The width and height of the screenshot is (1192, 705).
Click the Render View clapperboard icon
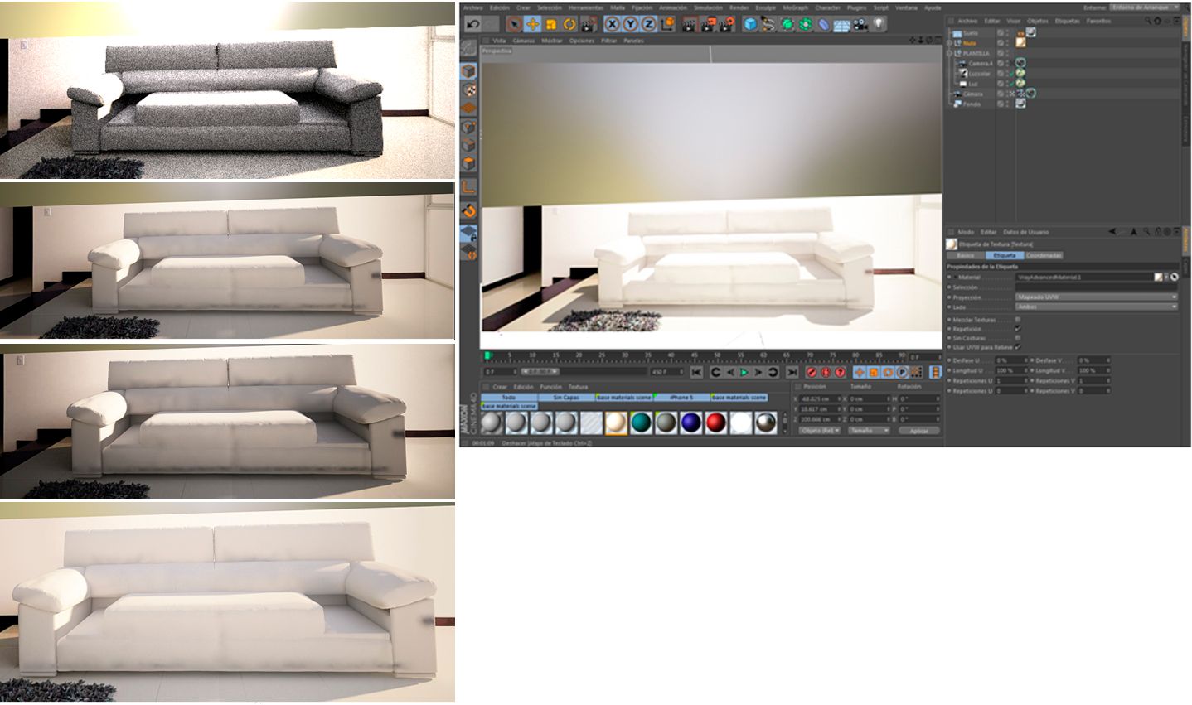coord(691,24)
